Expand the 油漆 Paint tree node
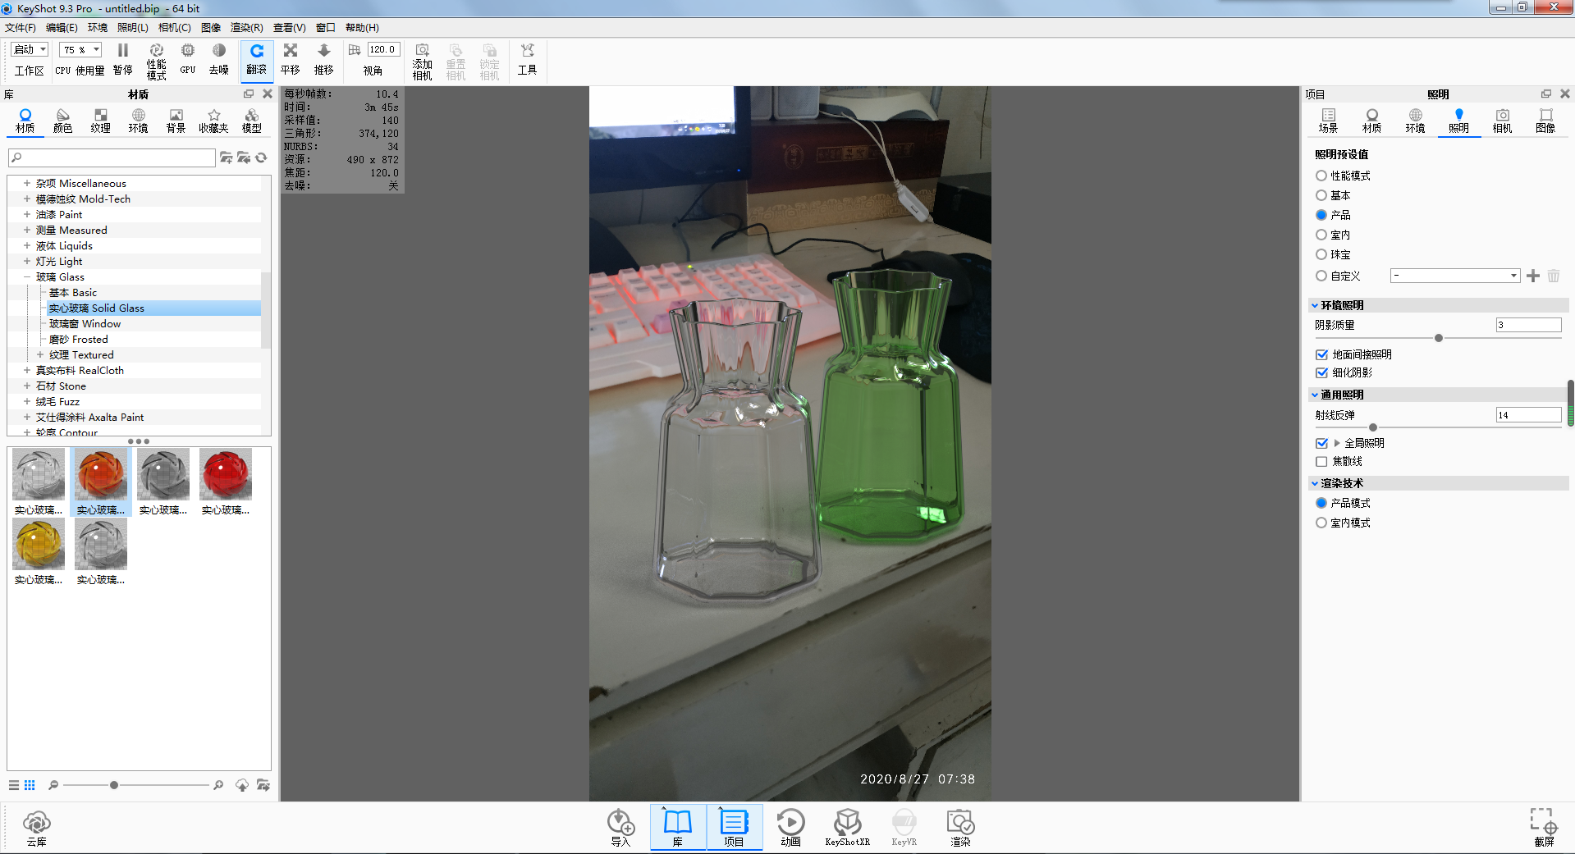1575x854 pixels. (x=27, y=214)
